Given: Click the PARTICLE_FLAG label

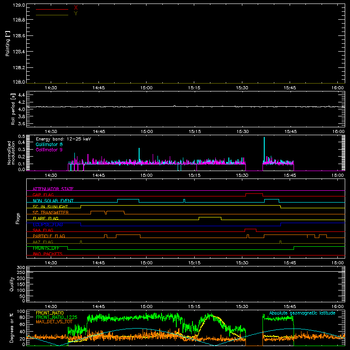Looking at the screenshot, I should coord(49,236).
